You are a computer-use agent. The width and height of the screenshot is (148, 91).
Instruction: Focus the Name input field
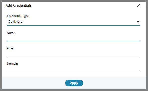73,38
